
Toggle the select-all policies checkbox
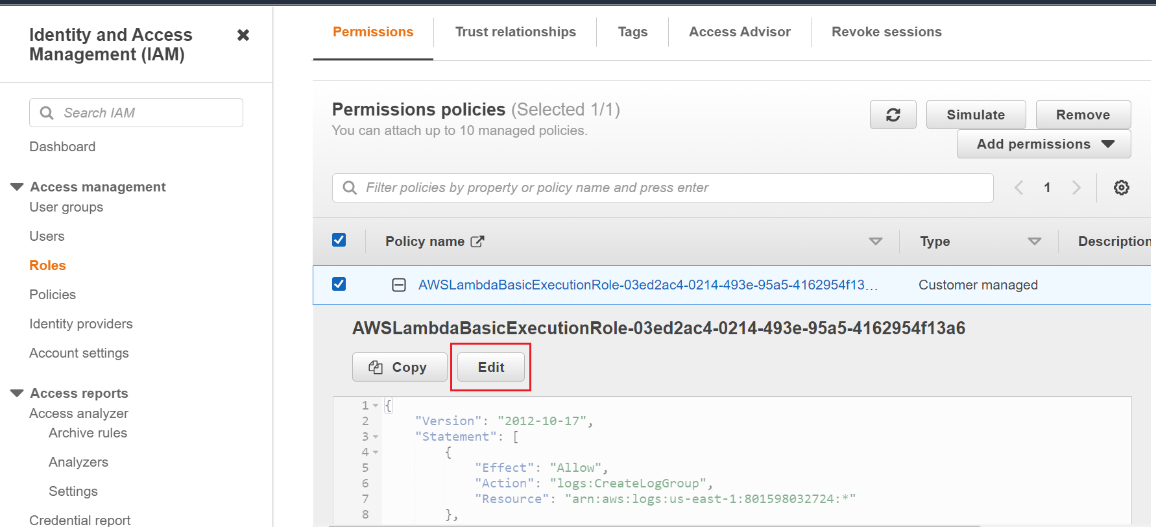[x=339, y=240]
